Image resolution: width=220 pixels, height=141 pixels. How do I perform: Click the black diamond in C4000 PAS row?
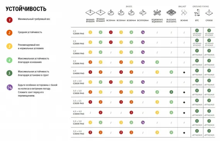184,72
